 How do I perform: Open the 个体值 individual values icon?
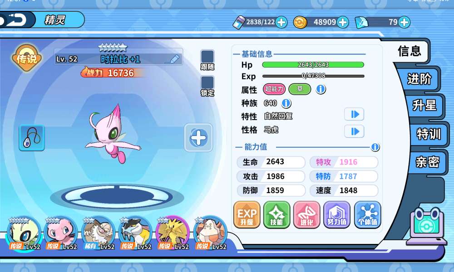tap(367, 215)
